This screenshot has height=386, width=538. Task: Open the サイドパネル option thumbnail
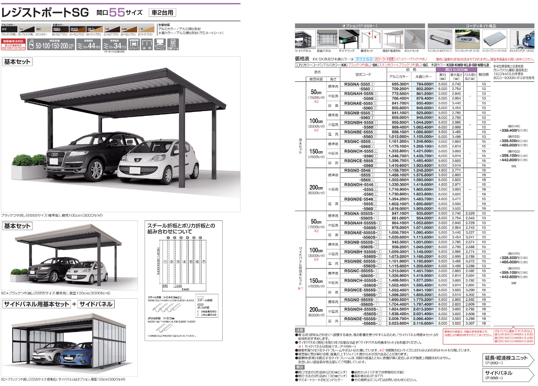[304, 38]
